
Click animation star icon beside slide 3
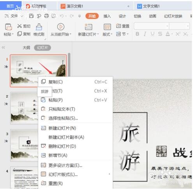(6, 141)
